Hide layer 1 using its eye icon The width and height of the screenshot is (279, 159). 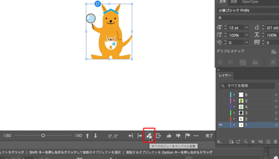coord(220,125)
